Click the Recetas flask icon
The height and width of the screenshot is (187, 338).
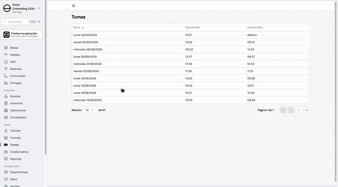6,96
